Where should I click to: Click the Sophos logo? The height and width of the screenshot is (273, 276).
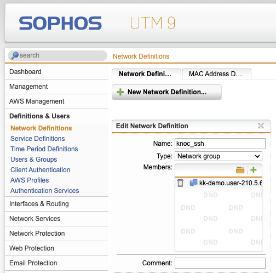[x=60, y=23]
